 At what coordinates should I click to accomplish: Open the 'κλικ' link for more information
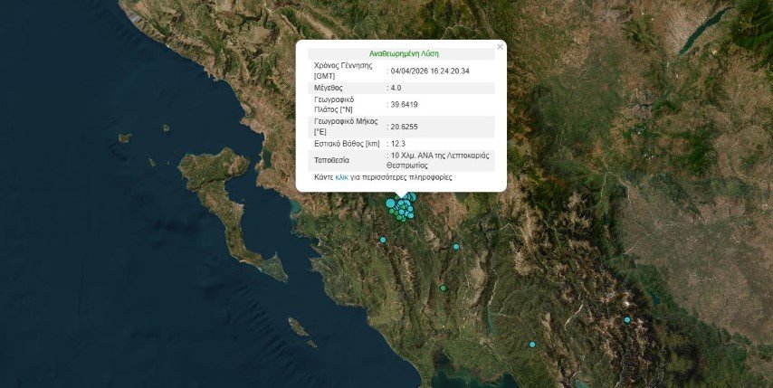pyautogui.click(x=341, y=178)
